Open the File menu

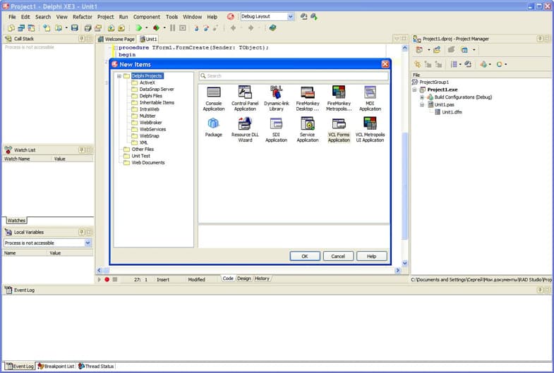pyautogui.click(x=12, y=17)
